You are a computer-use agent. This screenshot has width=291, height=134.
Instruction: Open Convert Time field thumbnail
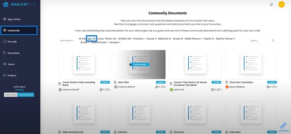pyautogui.click(x=195, y=65)
